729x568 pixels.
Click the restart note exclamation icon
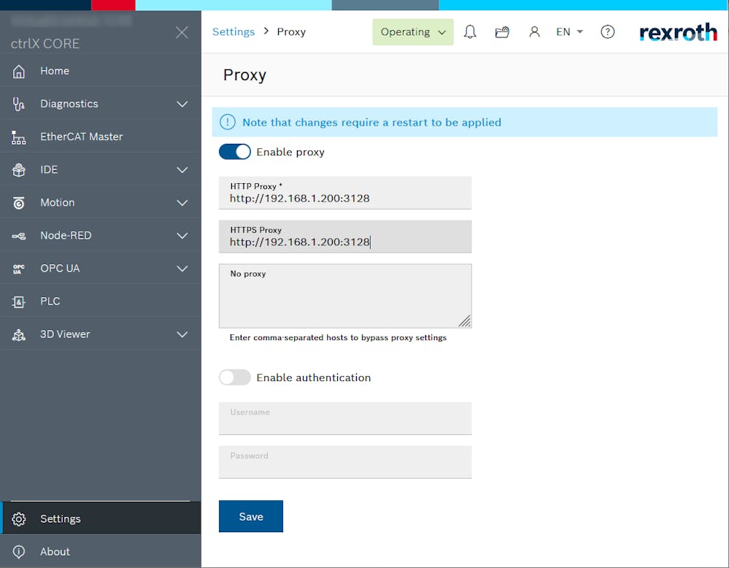tap(228, 123)
